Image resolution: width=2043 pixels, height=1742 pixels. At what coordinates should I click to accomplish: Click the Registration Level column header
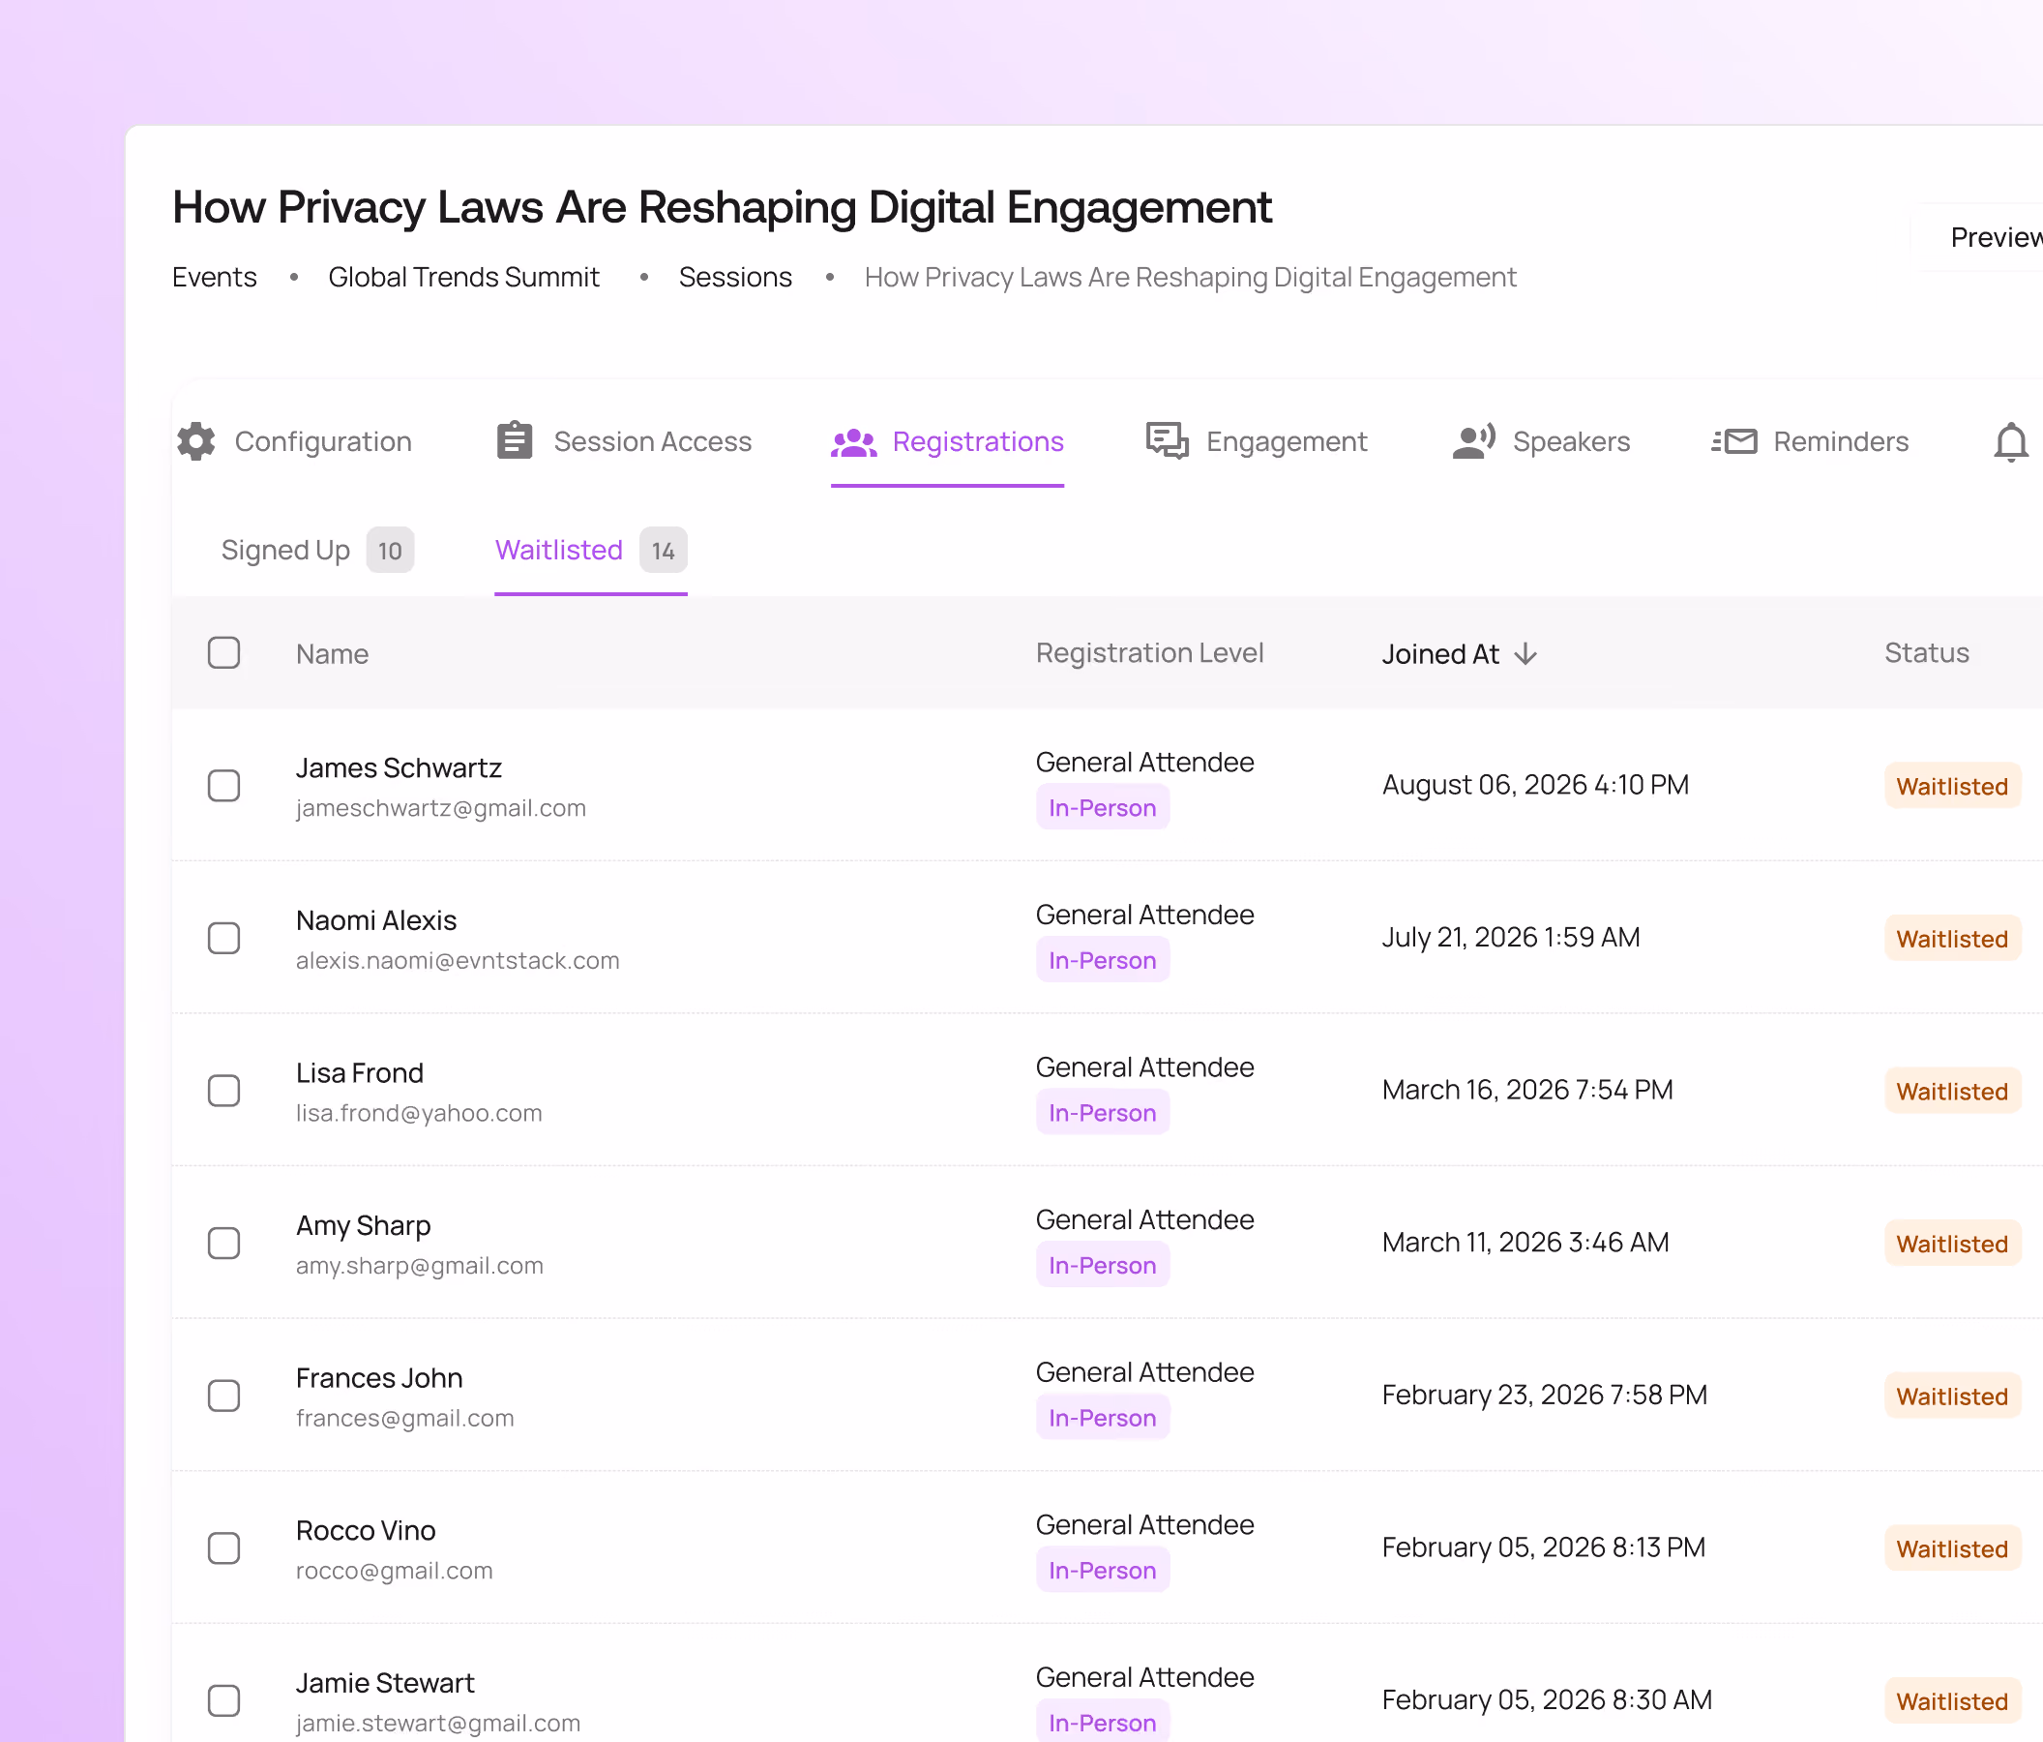pos(1150,653)
